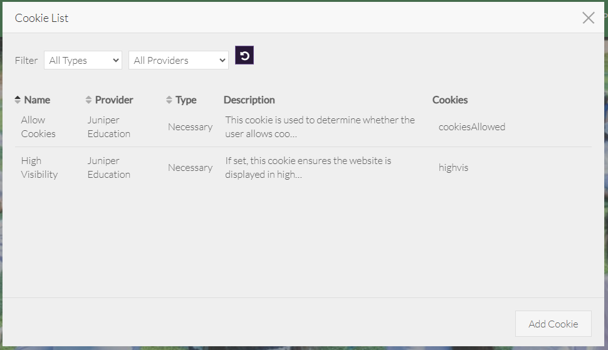Click the cookiesAllowed cookie value

point(471,126)
